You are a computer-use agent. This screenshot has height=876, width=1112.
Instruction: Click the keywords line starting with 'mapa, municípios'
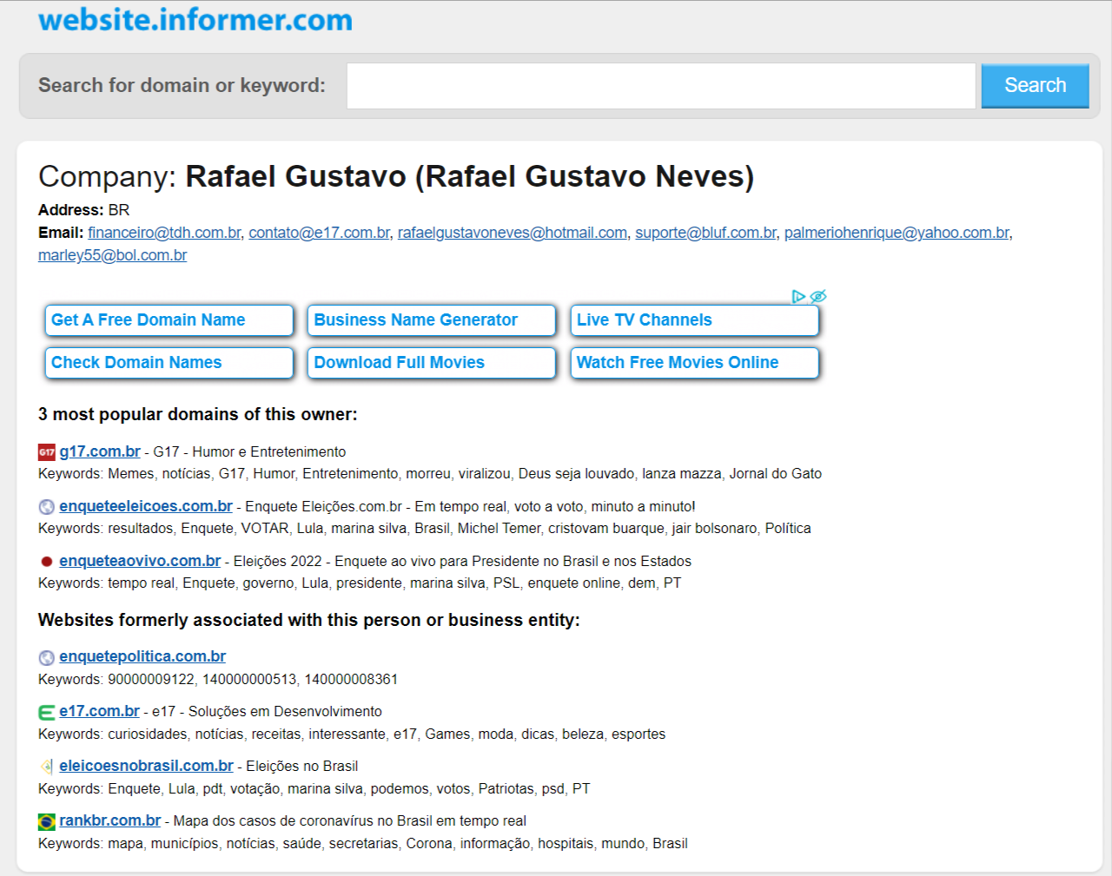pyautogui.click(x=363, y=844)
